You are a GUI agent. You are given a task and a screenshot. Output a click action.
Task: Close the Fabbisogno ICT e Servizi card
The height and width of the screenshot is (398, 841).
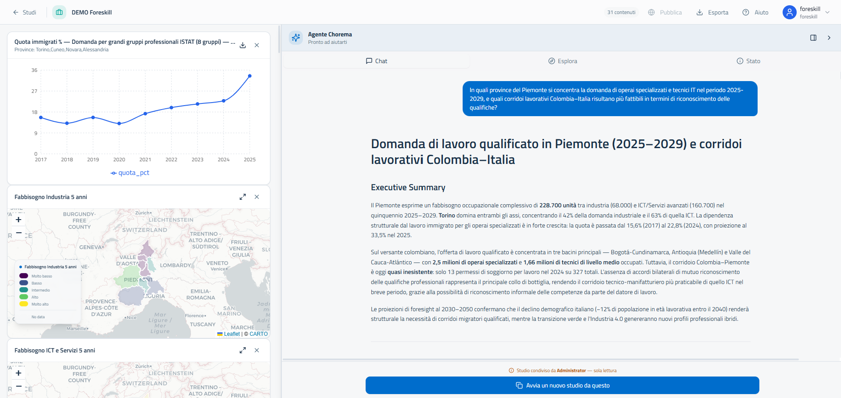[x=257, y=350]
